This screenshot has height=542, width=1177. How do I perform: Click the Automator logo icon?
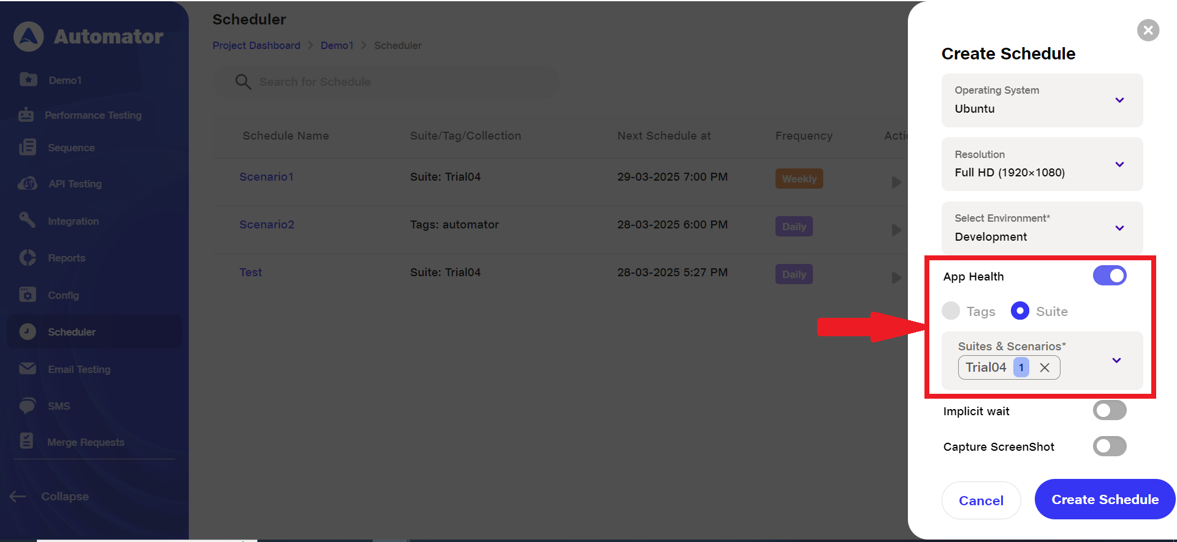point(29,37)
